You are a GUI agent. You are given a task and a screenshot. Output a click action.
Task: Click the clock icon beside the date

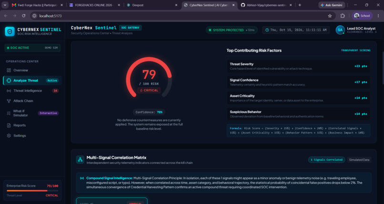pos(267,30)
